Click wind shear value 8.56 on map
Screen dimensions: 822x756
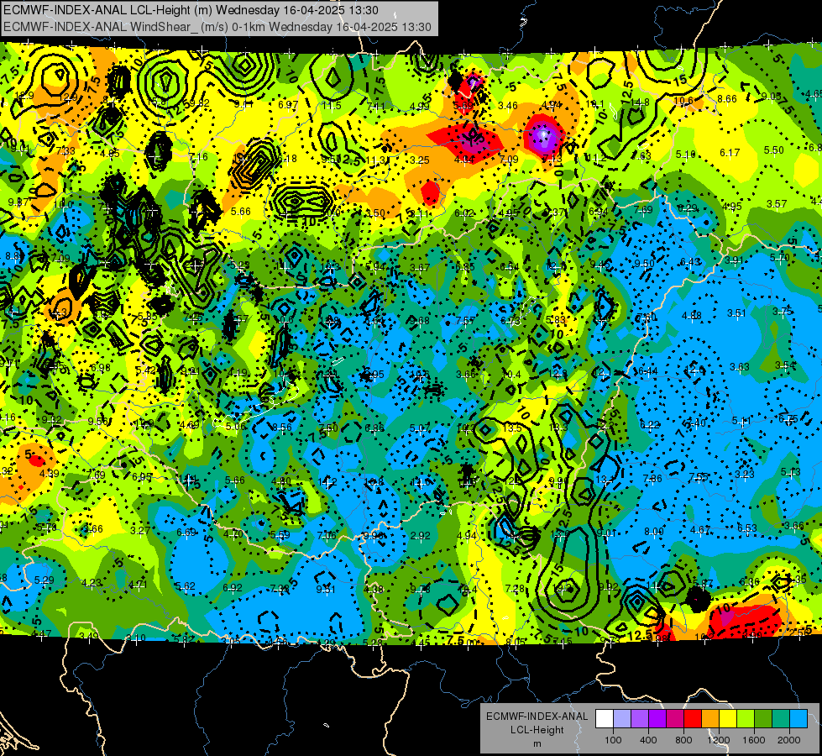click(x=281, y=428)
